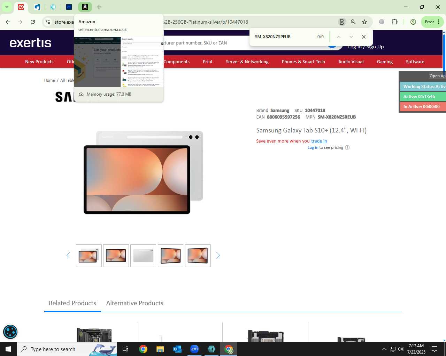Viewport: 446px width, 356px height.
Task: Click Log in to see pricing link
Action: 313,147
